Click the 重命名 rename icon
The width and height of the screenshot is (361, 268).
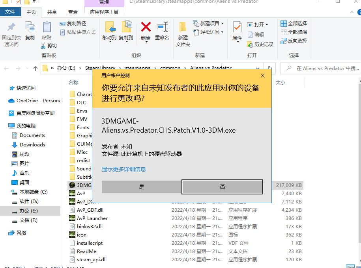[162, 27]
